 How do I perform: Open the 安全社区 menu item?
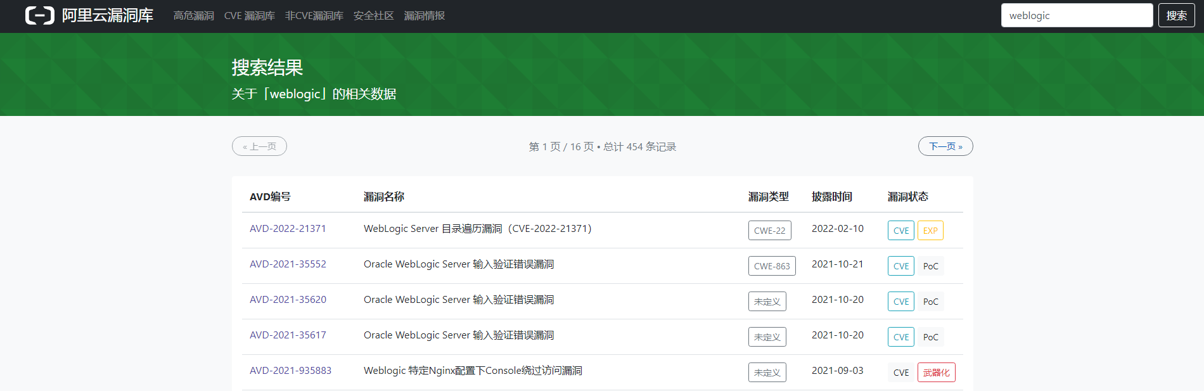374,16
